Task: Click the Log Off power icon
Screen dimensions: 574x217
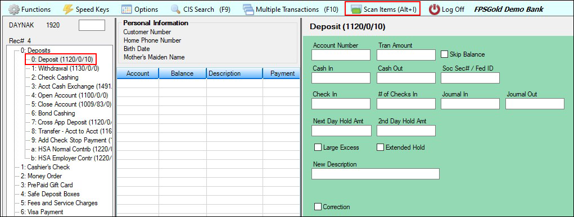Action: point(434,10)
